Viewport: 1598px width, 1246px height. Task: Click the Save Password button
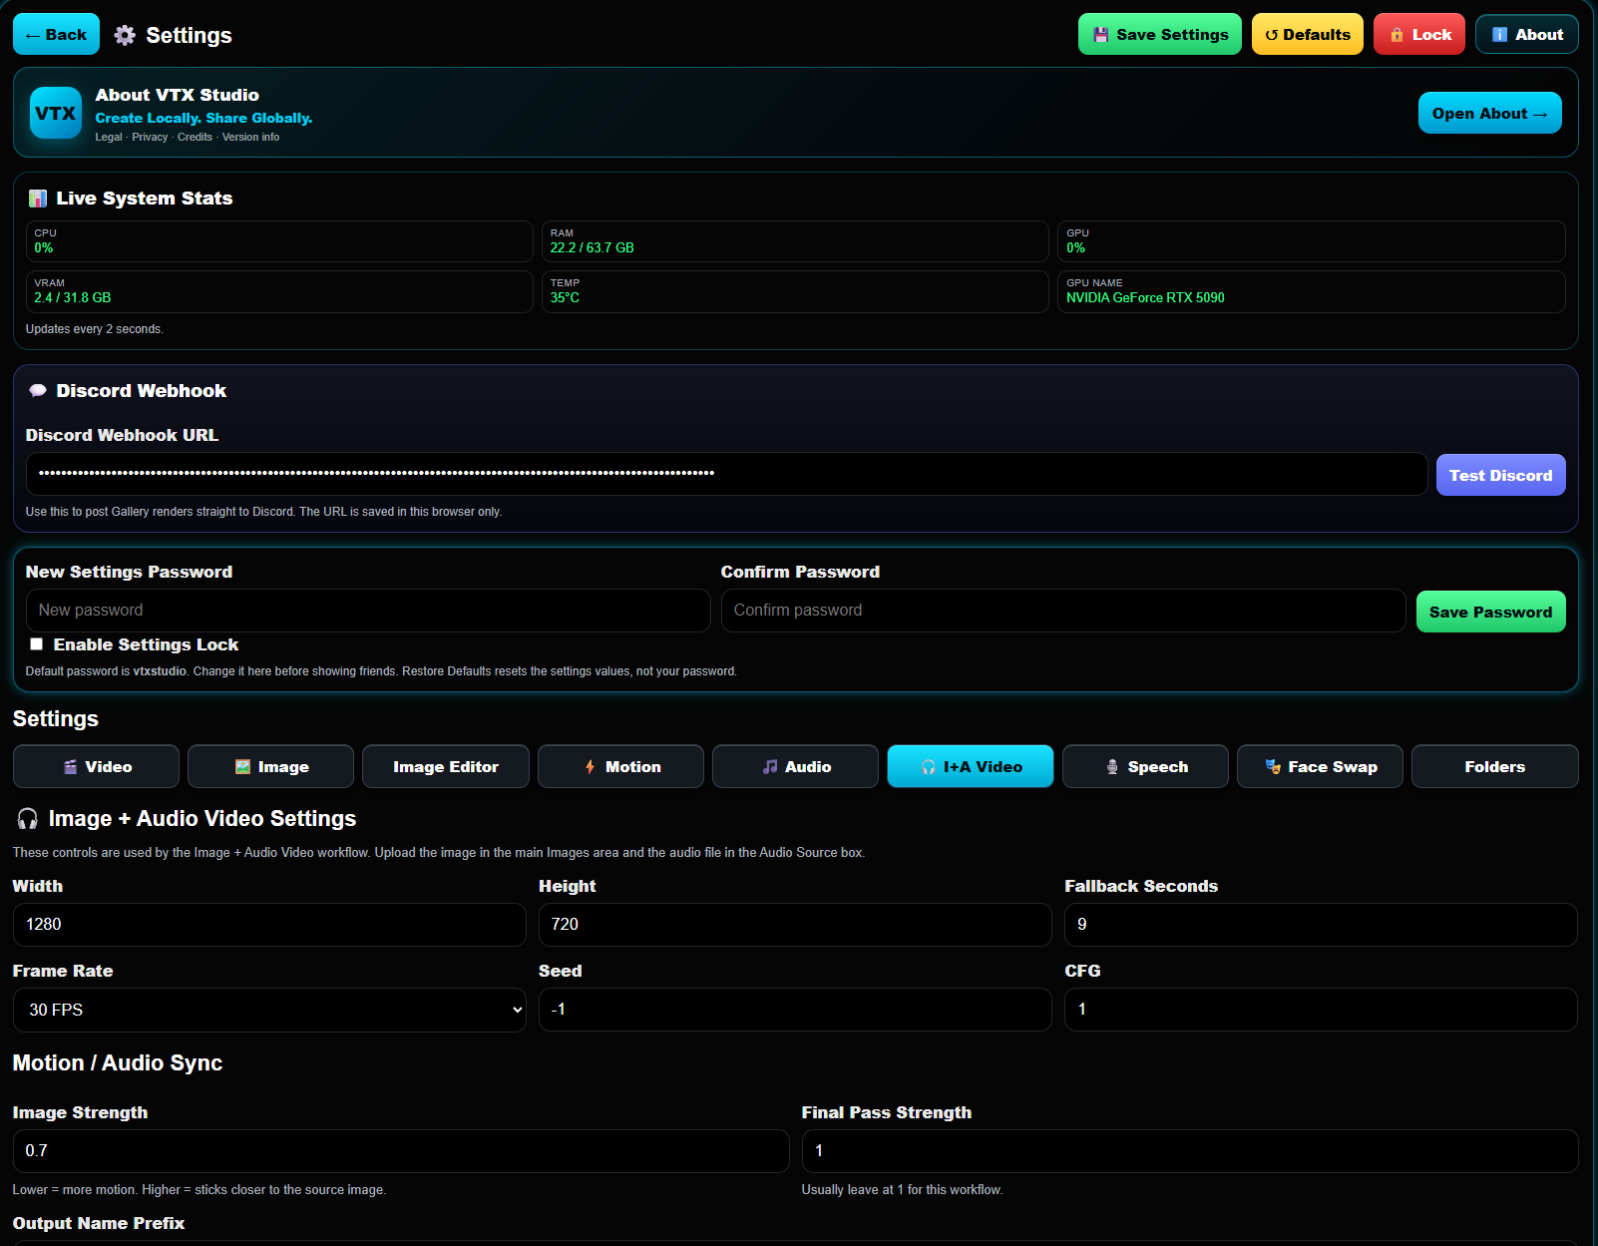click(x=1491, y=612)
